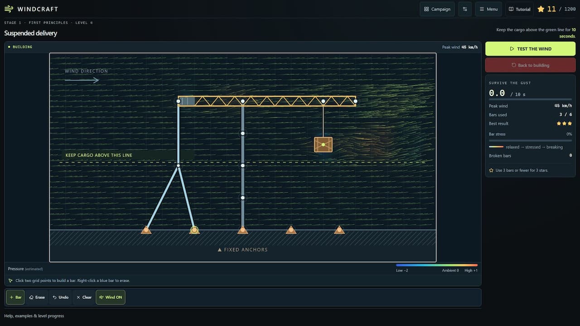Click the rightmost fixed anchor triangle
580x326 pixels.
pos(339,230)
